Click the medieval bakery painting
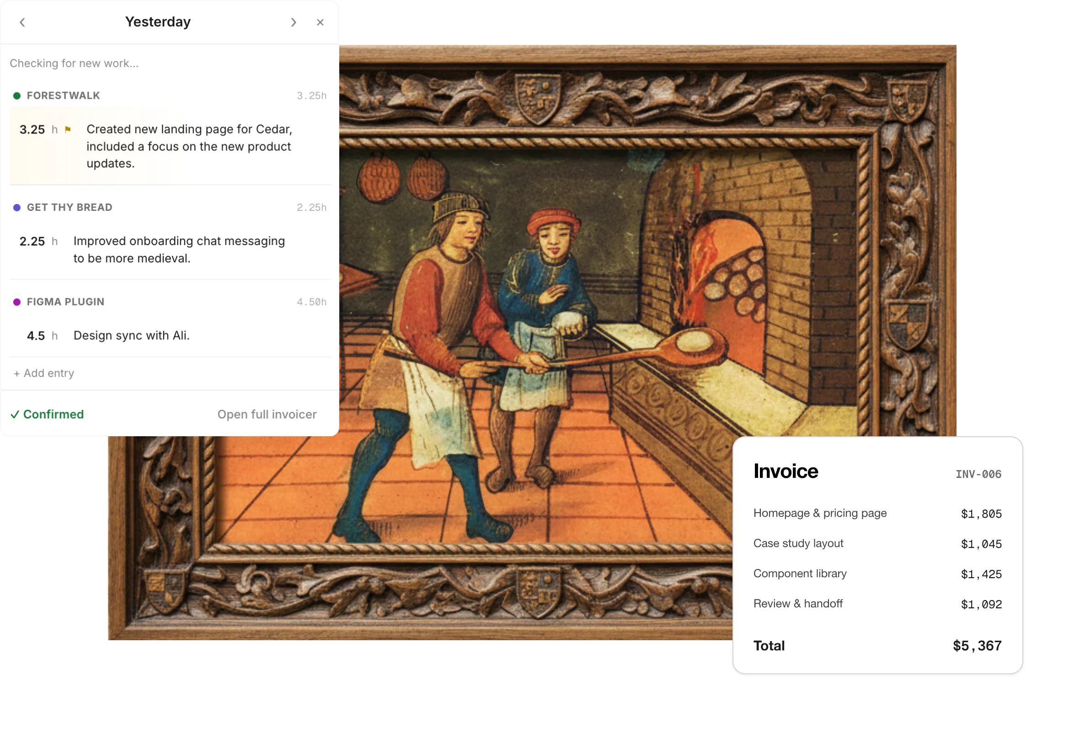 click(x=532, y=343)
